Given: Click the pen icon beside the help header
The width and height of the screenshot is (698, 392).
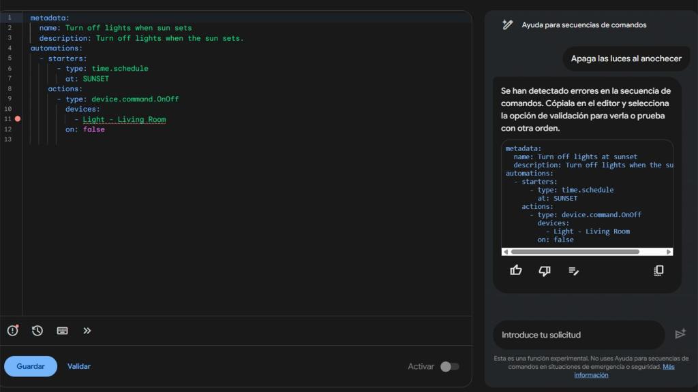Looking at the screenshot, I should click(507, 24).
